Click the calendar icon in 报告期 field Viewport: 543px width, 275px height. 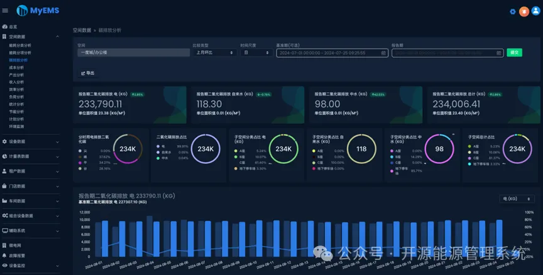(498, 53)
